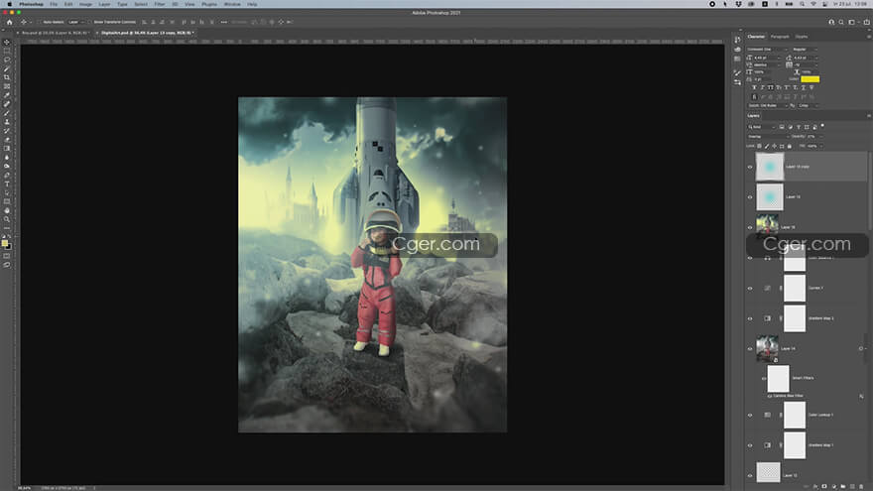Screen dimensions: 873x491
Task: Click zoom percentage in status bar
Action: coord(25,488)
